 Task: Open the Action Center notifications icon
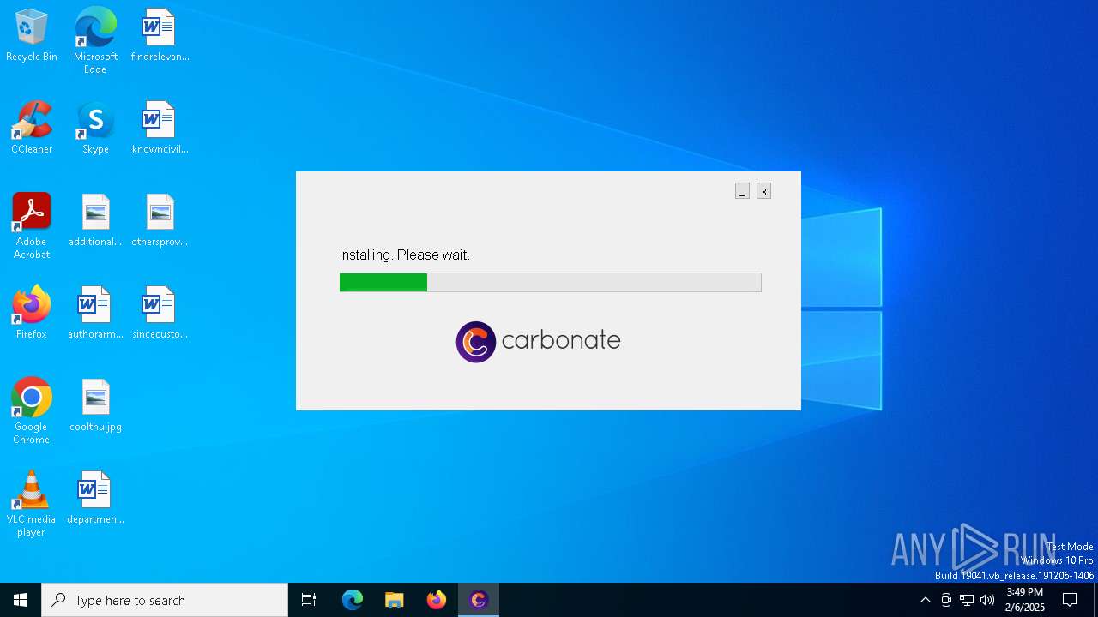(1070, 600)
